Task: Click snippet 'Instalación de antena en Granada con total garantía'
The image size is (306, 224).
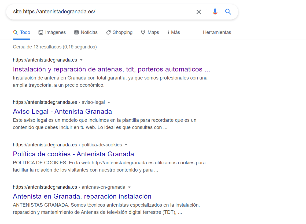Action: [x=110, y=81]
